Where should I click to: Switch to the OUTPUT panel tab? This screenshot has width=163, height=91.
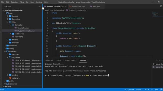(x=59, y=60)
